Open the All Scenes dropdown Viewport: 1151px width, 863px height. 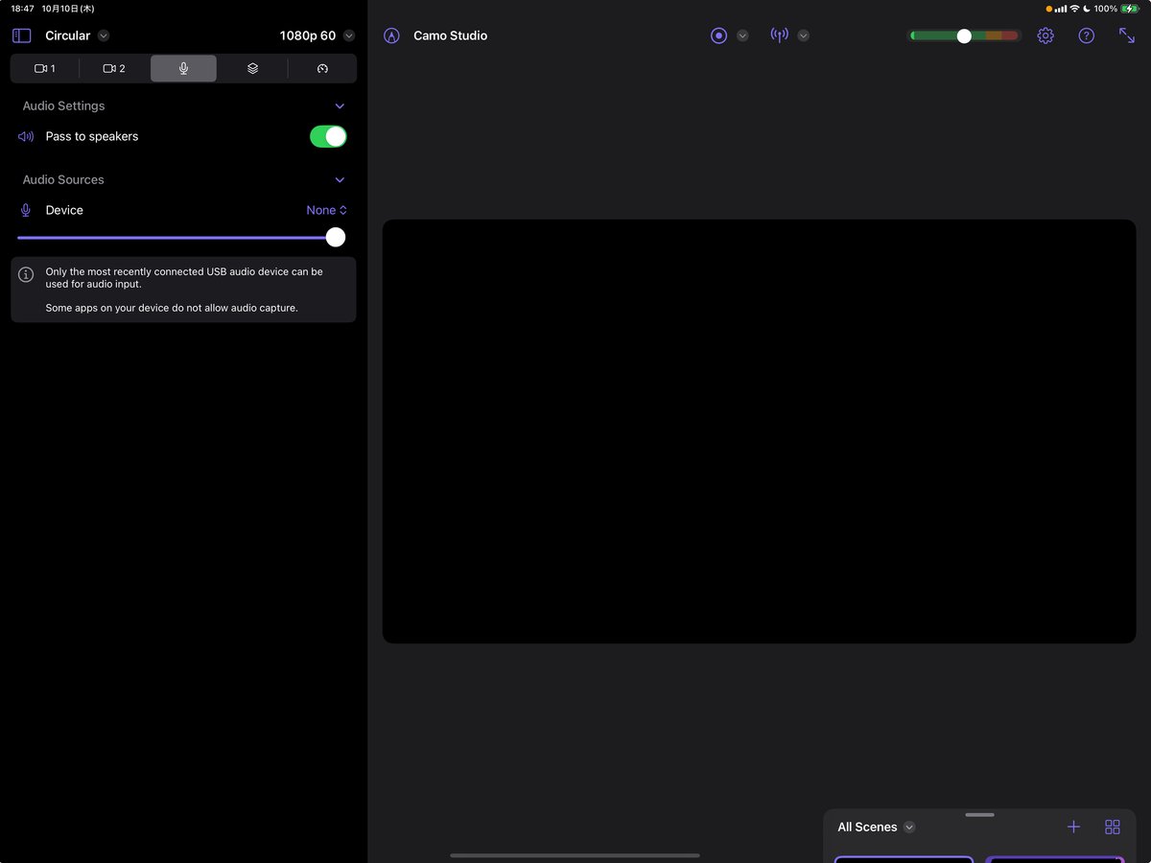pos(877,827)
